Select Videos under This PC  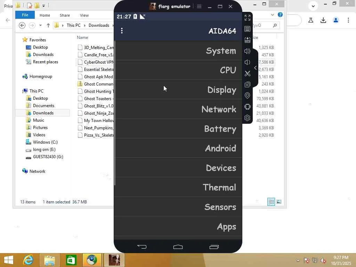(x=39, y=135)
